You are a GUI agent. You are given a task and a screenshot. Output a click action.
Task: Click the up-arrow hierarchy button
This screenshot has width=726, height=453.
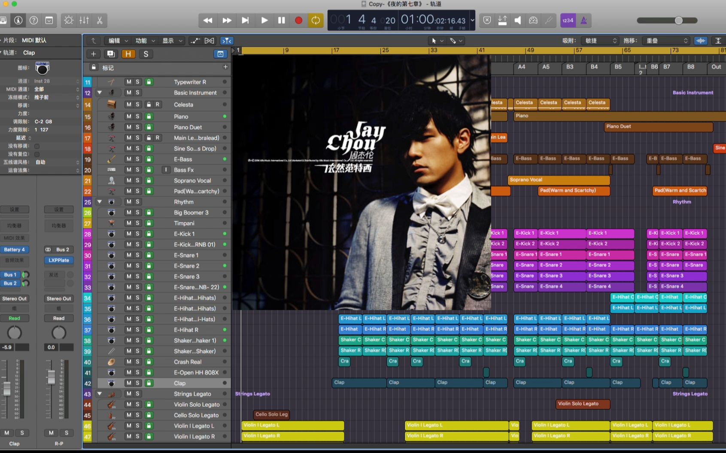pyautogui.click(x=93, y=41)
